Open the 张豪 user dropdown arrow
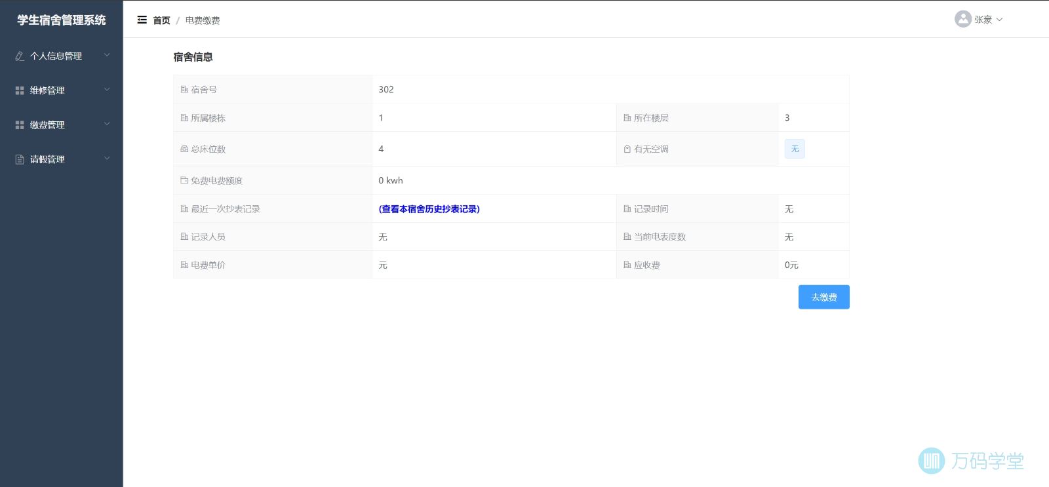Viewport: 1049px width, 487px height. point(999,20)
